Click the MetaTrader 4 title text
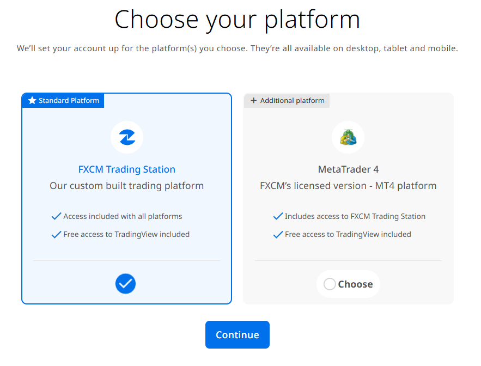This screenshot has width=481, height=366. (348, 169)
